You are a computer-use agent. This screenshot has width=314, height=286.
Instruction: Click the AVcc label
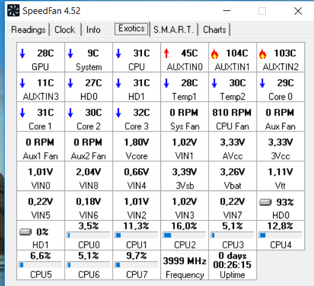(232, 156)
